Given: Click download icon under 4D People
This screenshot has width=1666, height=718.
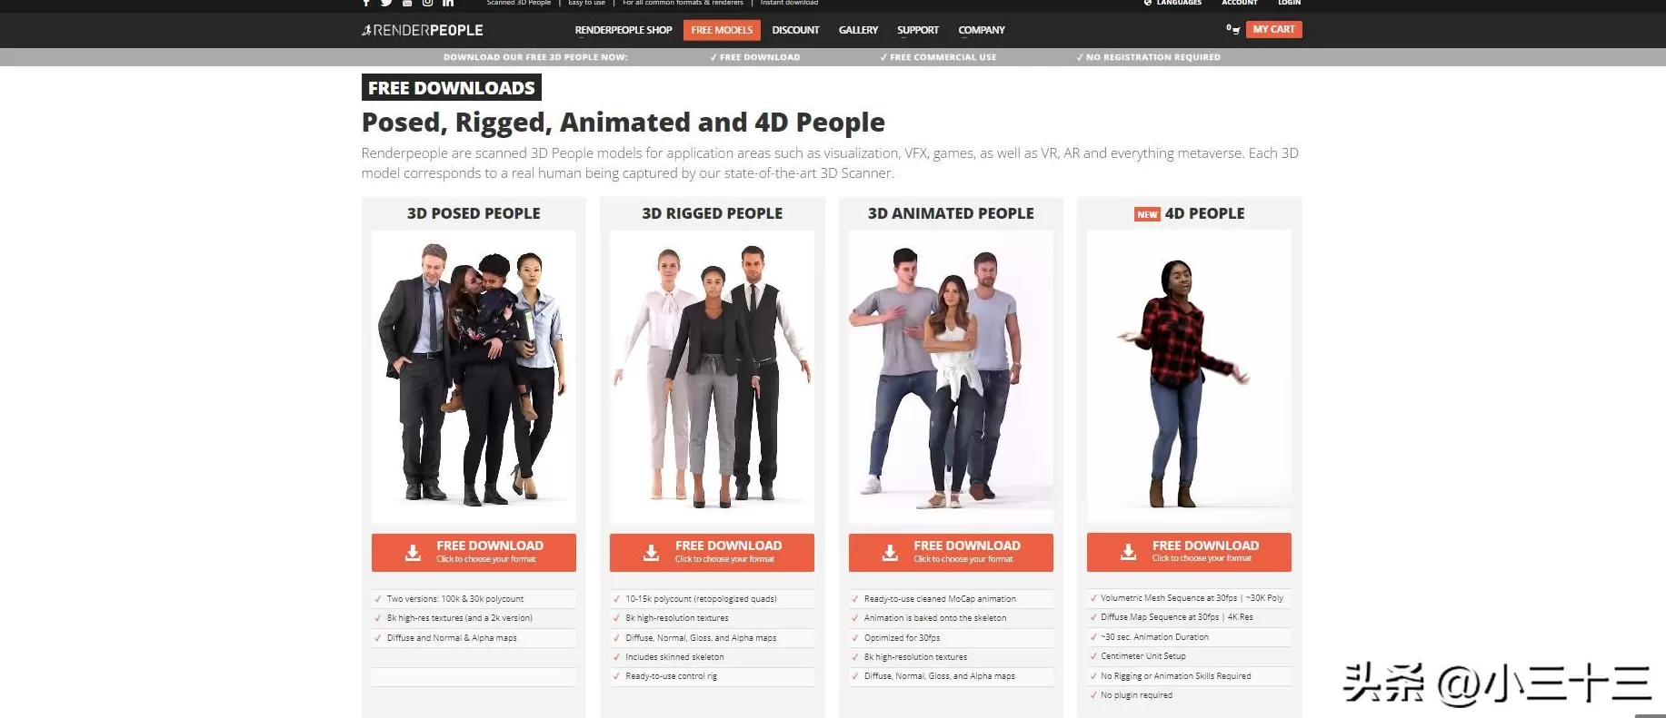Looking at the screenshot, I should tap(1128, 552).
